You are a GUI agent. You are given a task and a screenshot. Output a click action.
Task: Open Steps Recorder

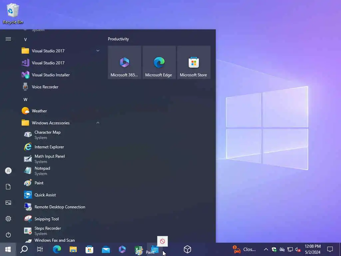pyautogui.click(x=61, y=231)
